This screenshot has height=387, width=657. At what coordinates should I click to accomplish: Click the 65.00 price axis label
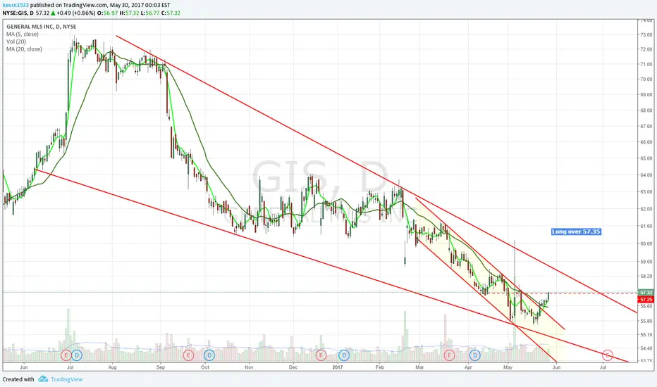646,158
